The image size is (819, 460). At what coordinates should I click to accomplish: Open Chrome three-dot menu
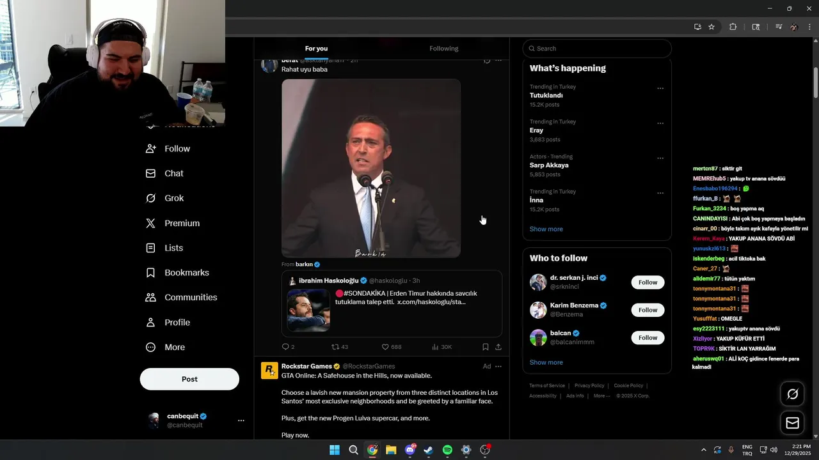point(809,27)
